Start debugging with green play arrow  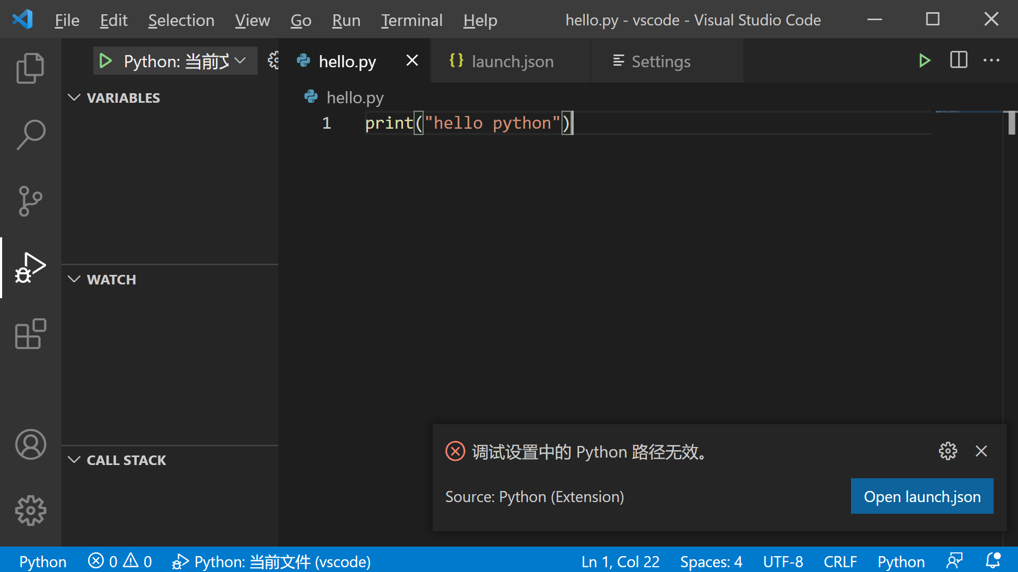[x=105, y=61]
